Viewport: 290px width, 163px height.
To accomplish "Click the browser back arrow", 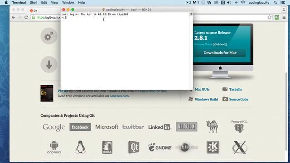I will [13, 17].
